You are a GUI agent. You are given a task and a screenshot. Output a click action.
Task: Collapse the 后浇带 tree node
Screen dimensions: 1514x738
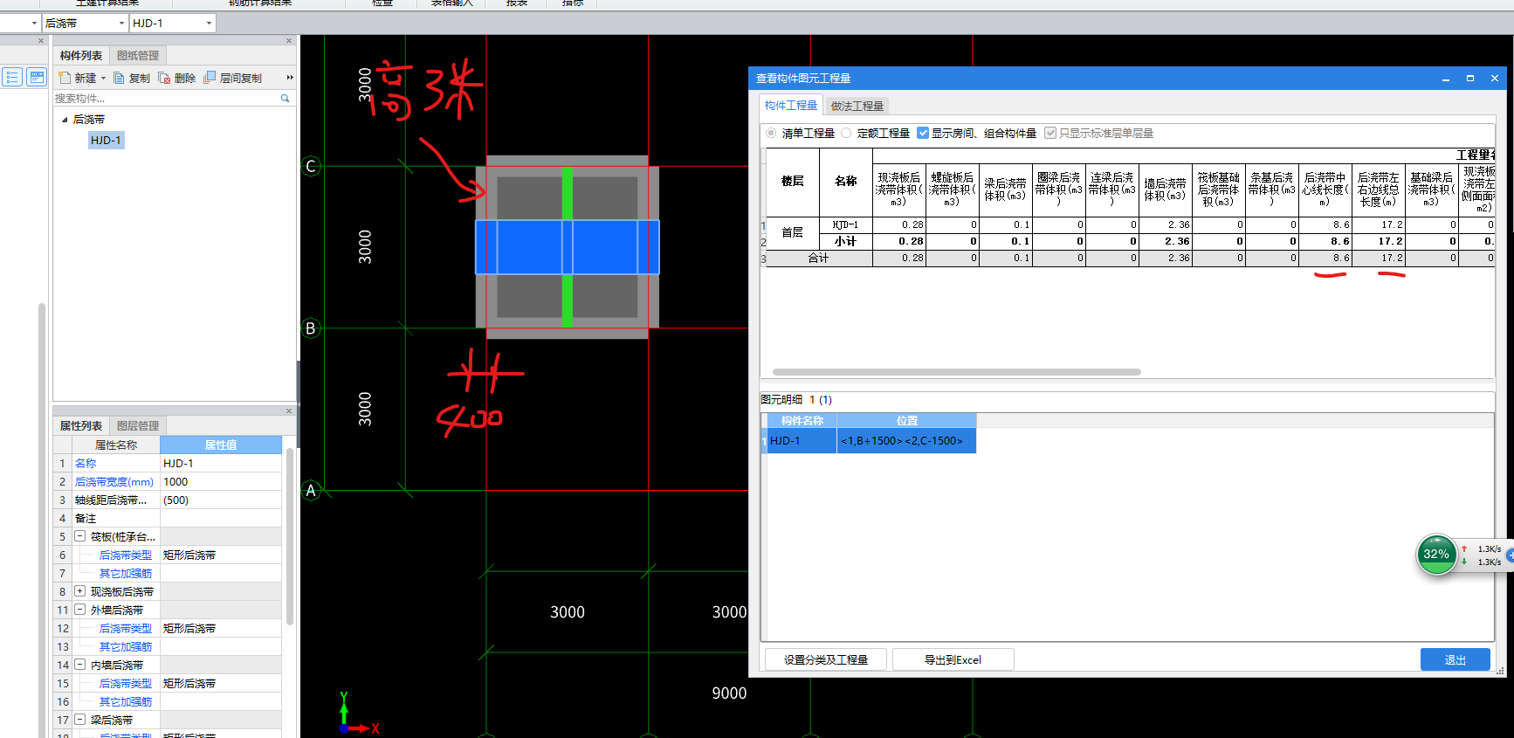[65, 120]
